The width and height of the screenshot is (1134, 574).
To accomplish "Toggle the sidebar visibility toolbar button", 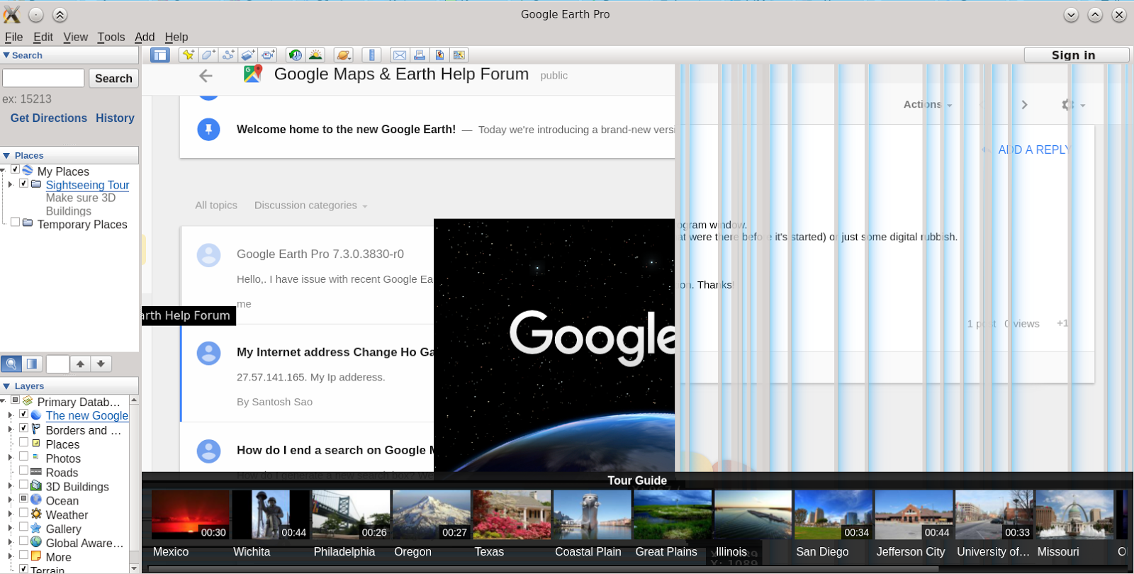I will (x=160, y=55).
